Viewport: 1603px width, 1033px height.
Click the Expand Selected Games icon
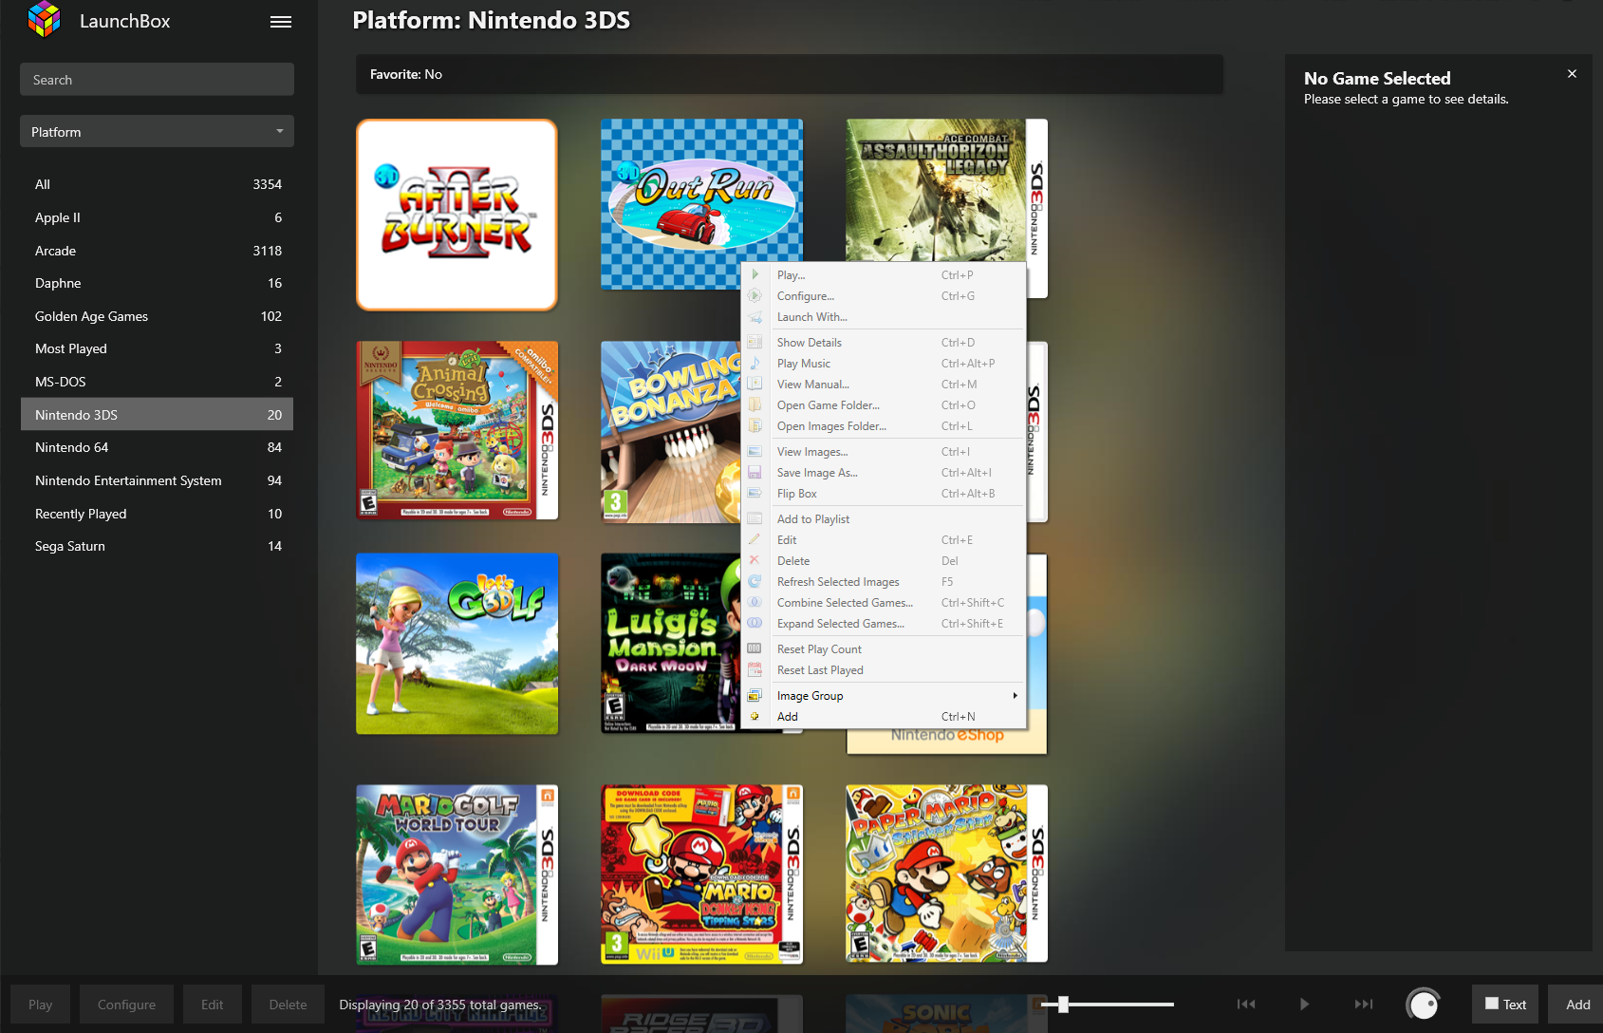tap(755, 623)
